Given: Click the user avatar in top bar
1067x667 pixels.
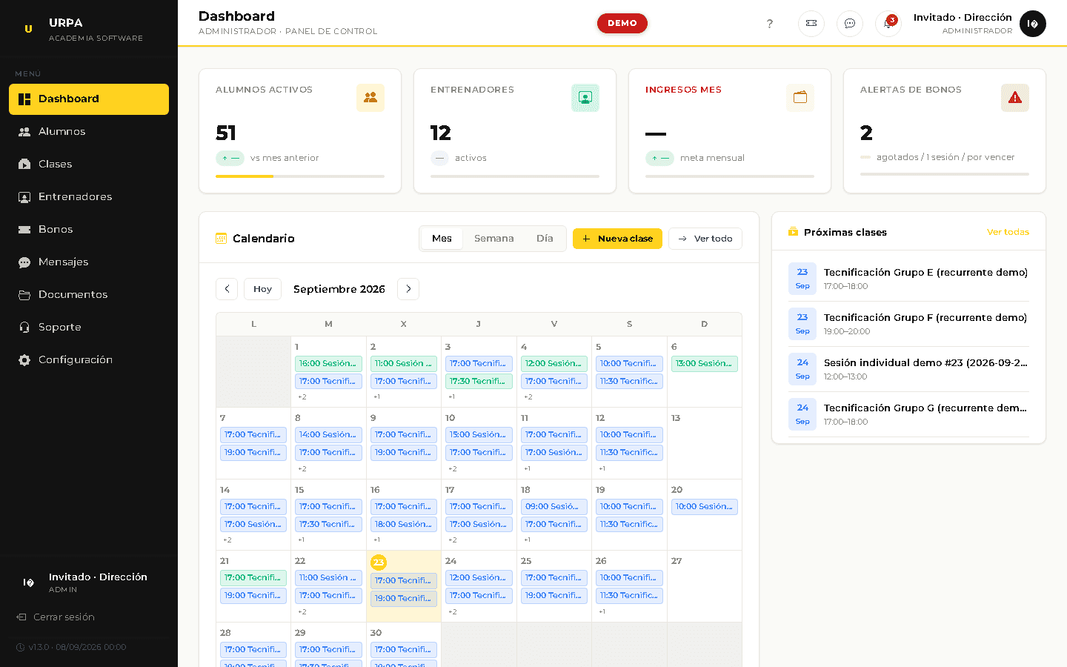Looking at the screenshot, I should coord(1033,24).
